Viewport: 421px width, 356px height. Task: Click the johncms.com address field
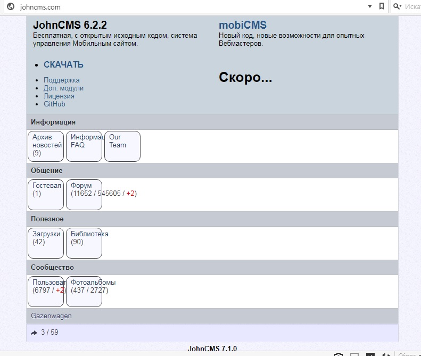(186, 7)
